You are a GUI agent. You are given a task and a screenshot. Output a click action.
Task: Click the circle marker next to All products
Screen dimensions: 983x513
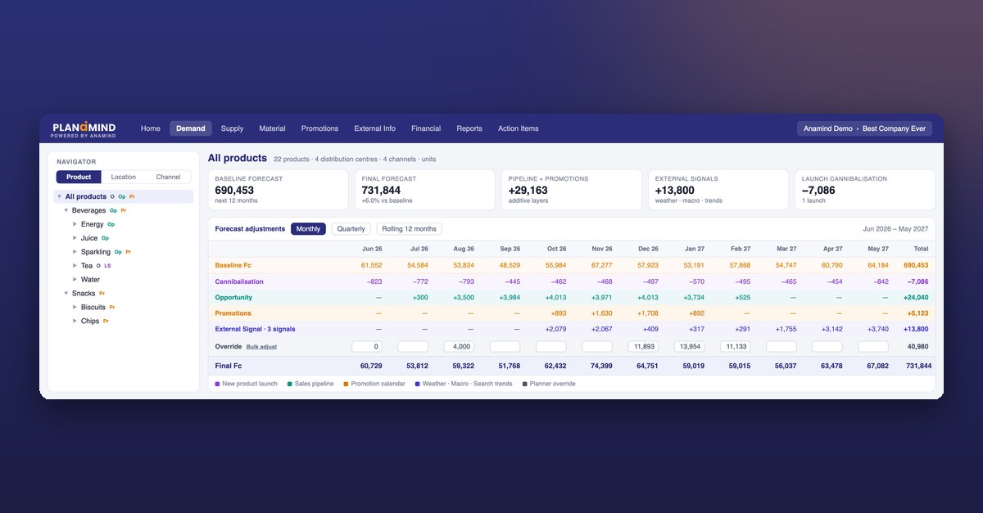click(x=112, y=197)
